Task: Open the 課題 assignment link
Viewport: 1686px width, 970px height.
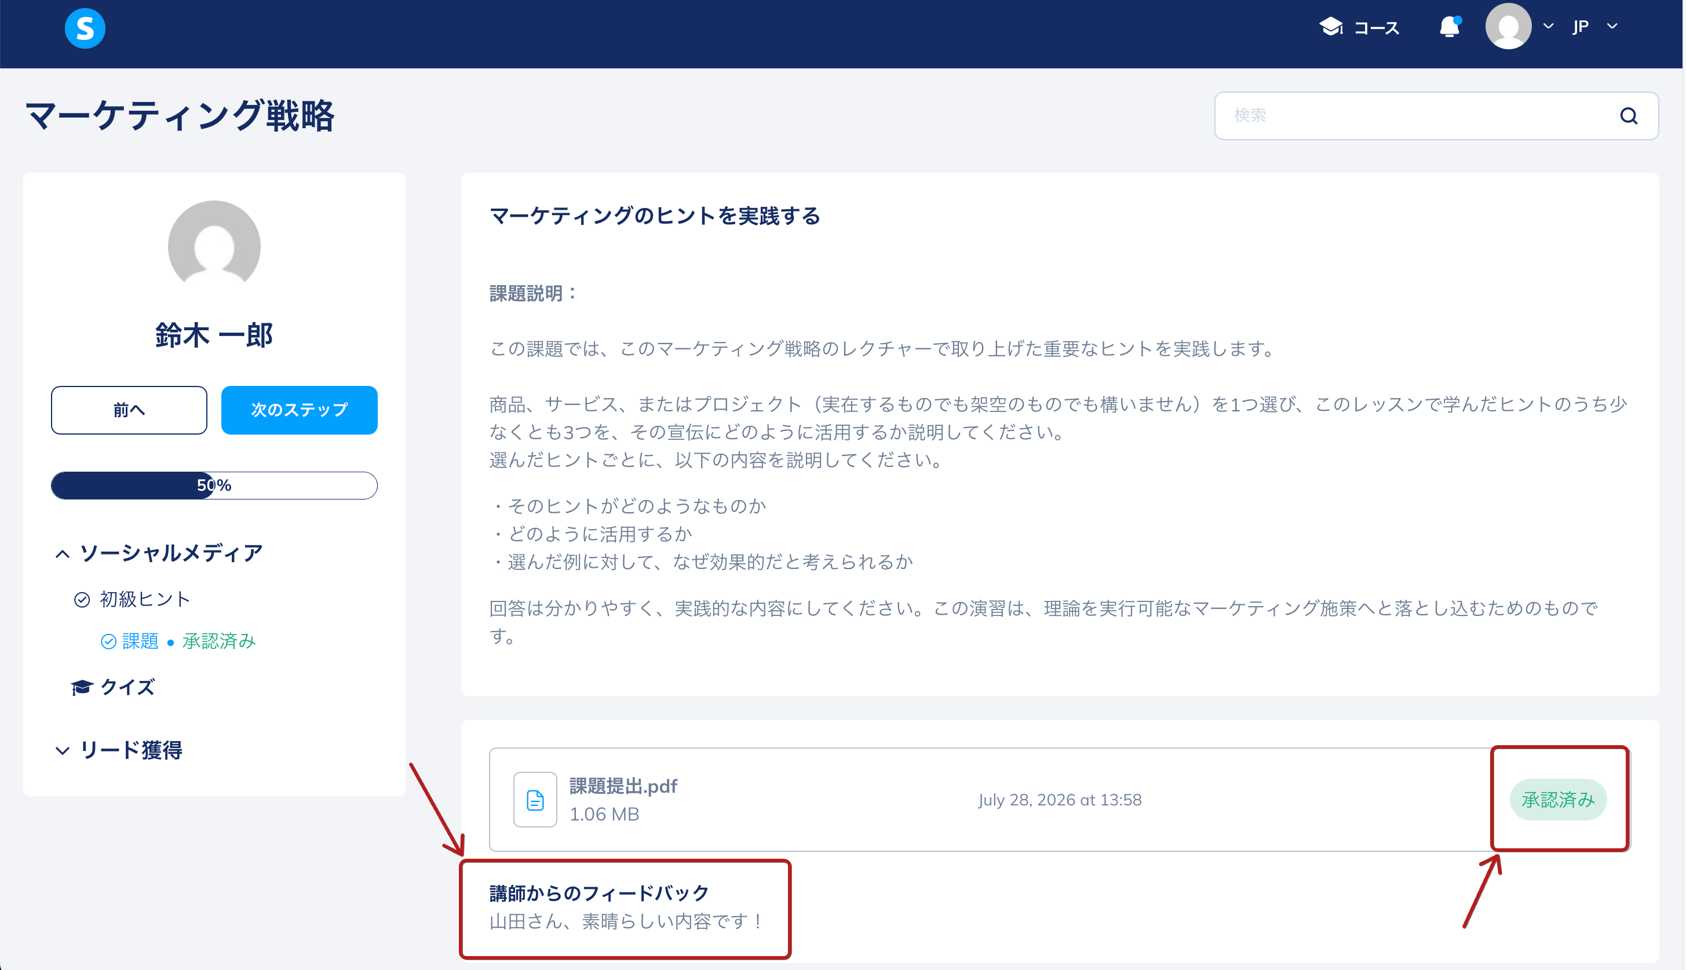Action: point(141,641)
